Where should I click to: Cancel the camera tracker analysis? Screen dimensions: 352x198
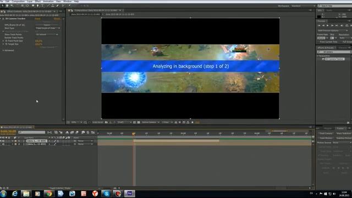pos(47,25)
